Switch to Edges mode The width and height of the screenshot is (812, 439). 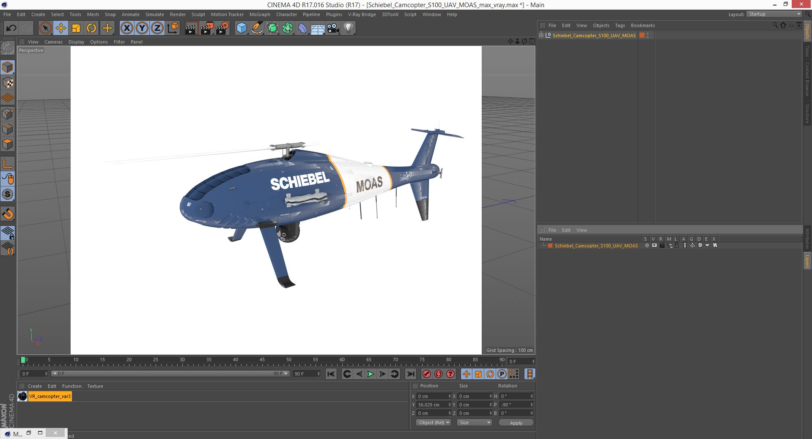(8, 129)
